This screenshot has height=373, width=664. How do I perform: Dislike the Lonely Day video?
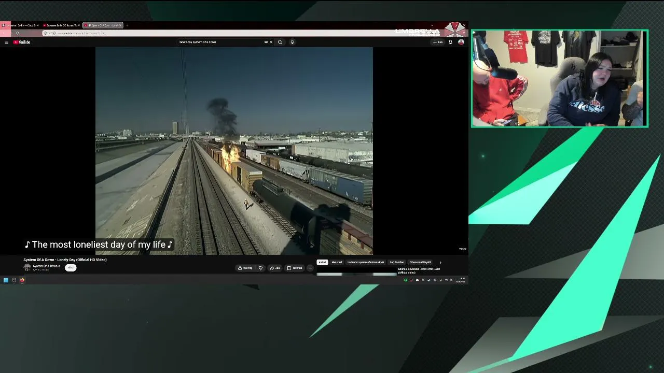(260, 268)
